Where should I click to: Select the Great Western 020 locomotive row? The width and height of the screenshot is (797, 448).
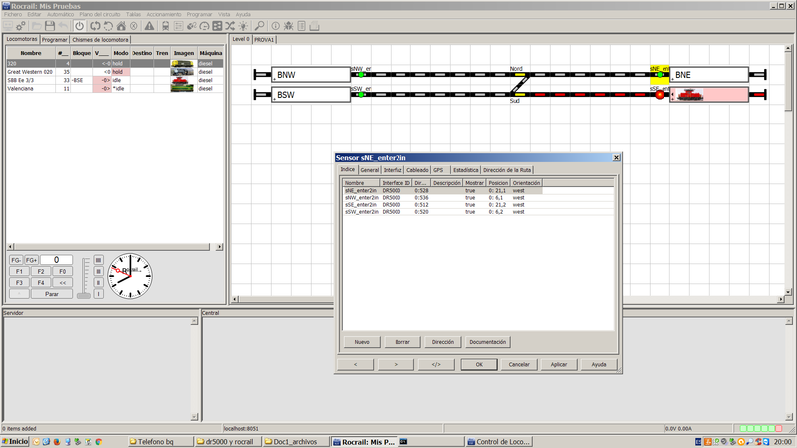tap(115, 72)
